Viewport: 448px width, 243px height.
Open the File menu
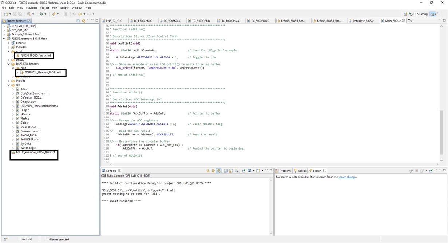pos(4,8)
